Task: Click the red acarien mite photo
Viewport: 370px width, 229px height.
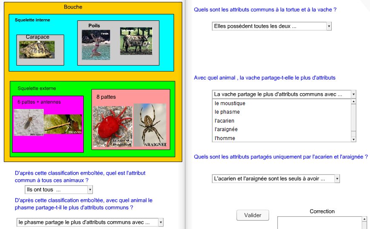Action: point(113,126)
